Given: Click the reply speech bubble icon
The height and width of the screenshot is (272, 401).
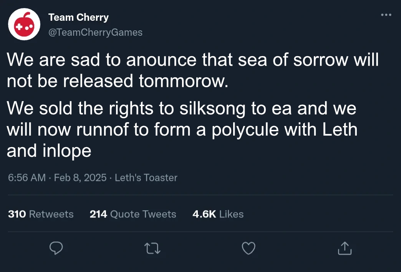Looking at the screenshot, I should click(56, 249).
